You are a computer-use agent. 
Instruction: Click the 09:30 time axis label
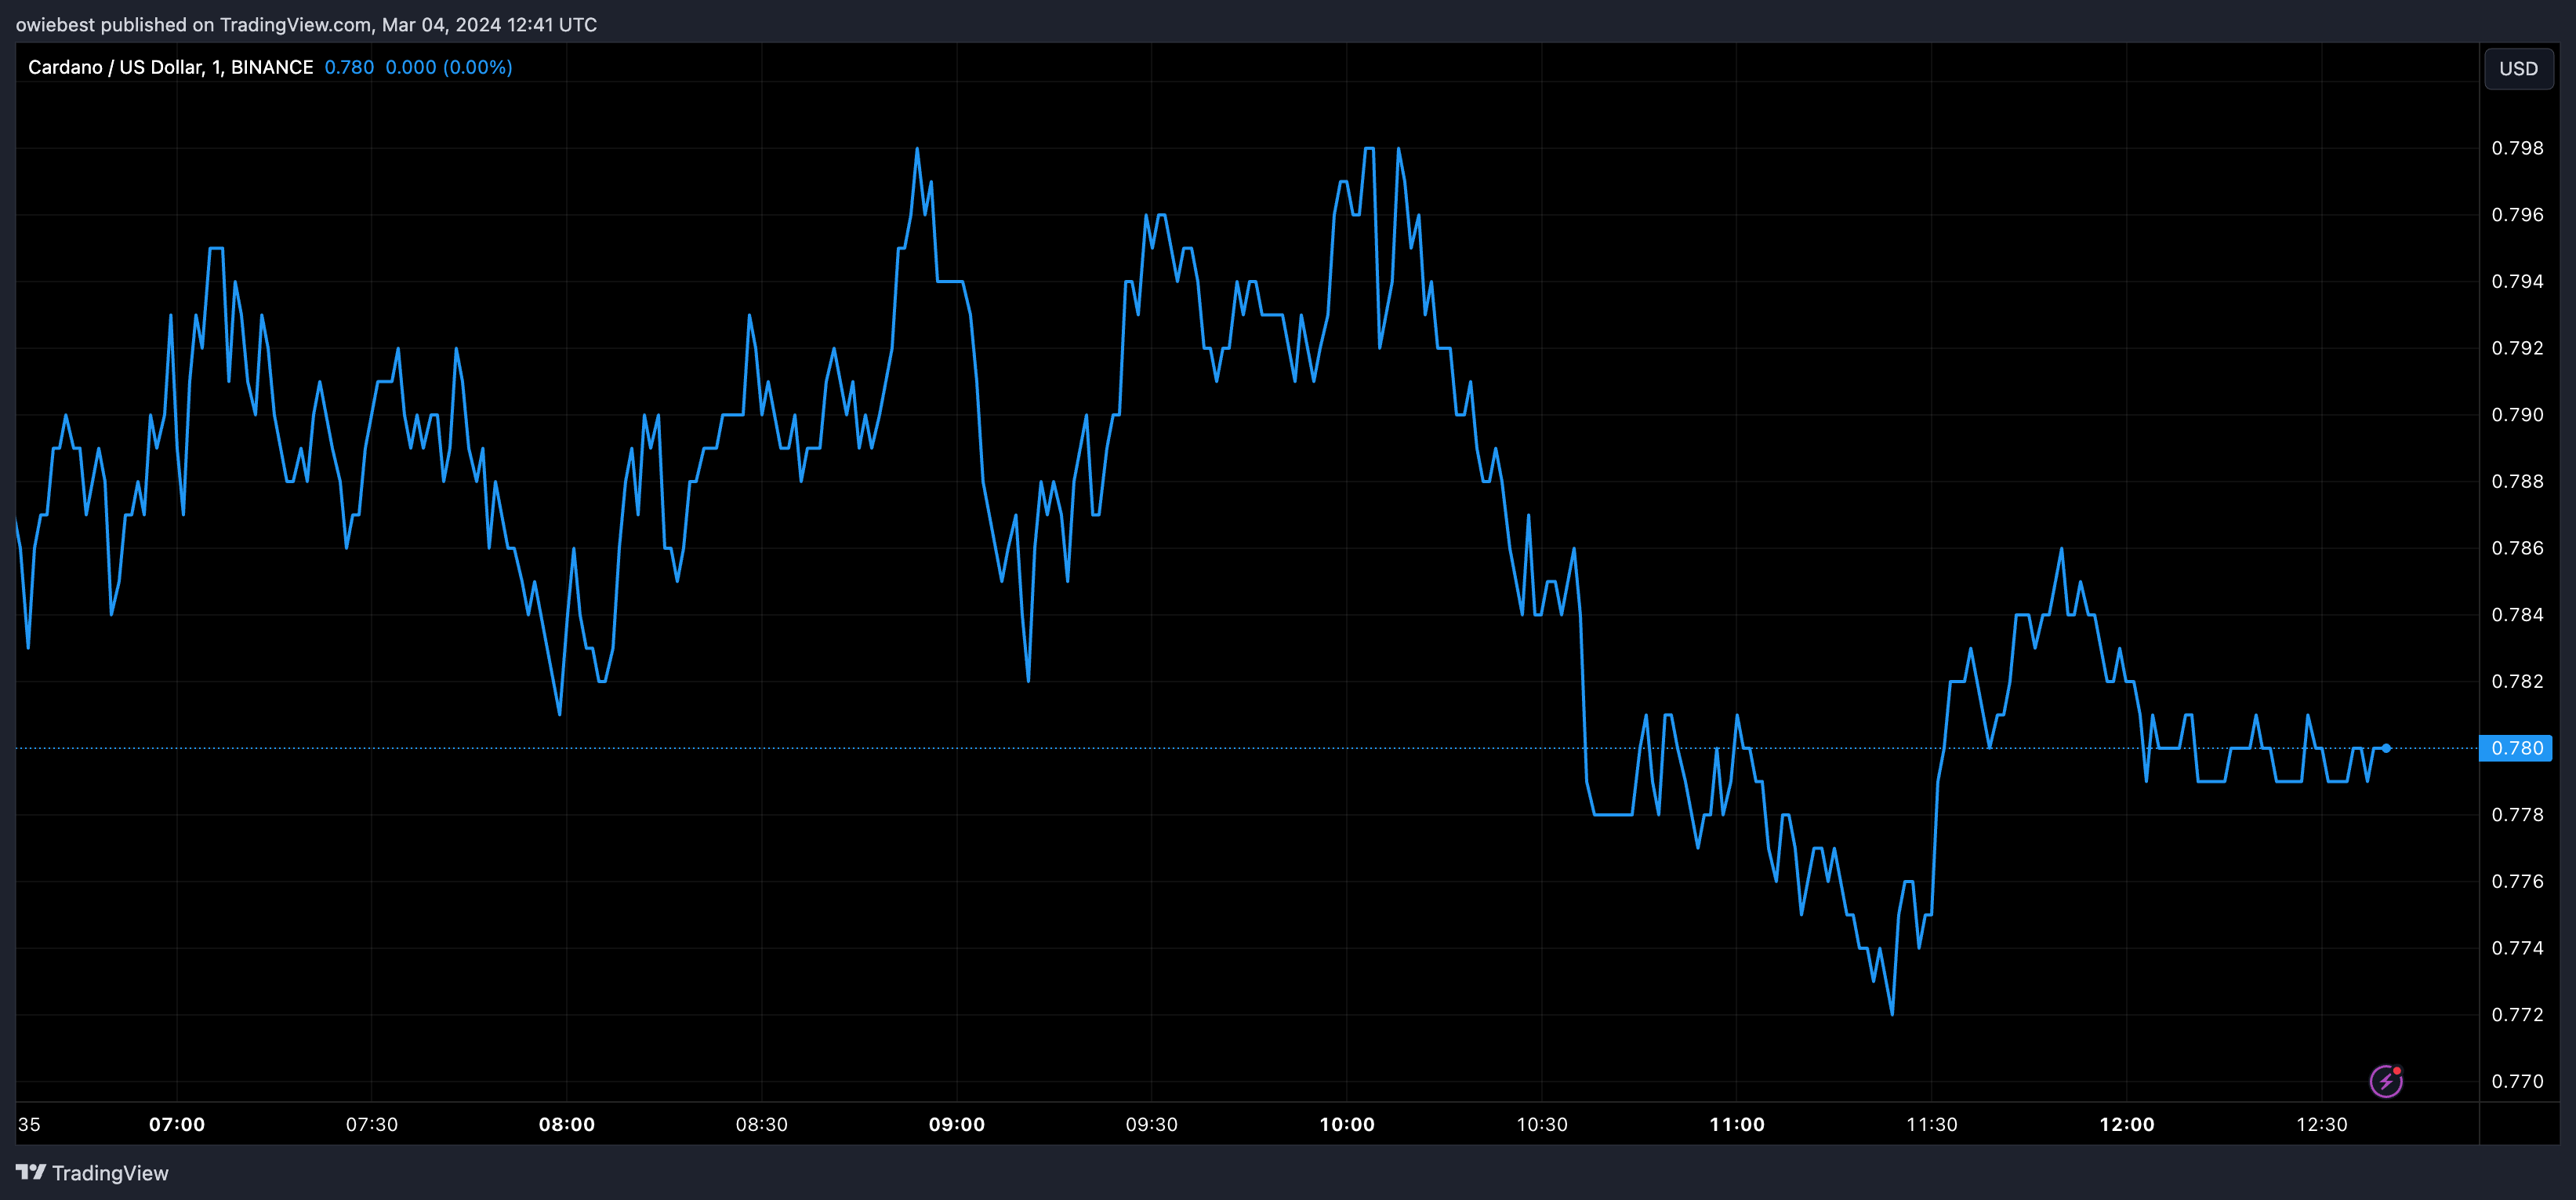1152,1124
